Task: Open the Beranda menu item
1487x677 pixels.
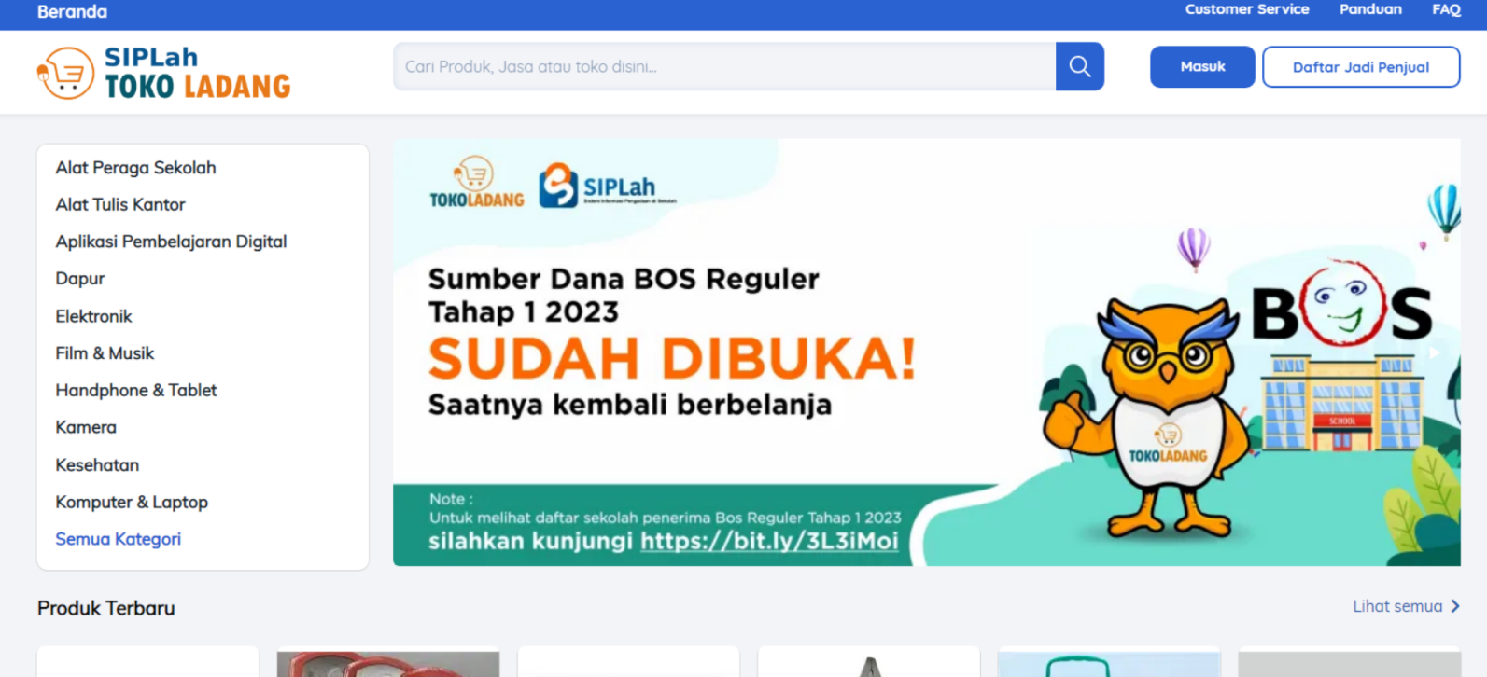Action: click(x=72, y=12)
